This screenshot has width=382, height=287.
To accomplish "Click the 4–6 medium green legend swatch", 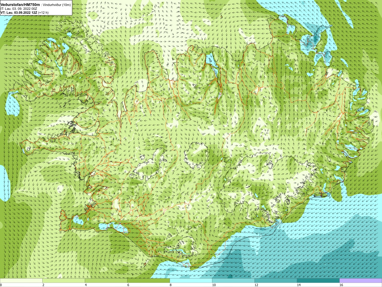I will pyautogui.click(x=106, y=281).
